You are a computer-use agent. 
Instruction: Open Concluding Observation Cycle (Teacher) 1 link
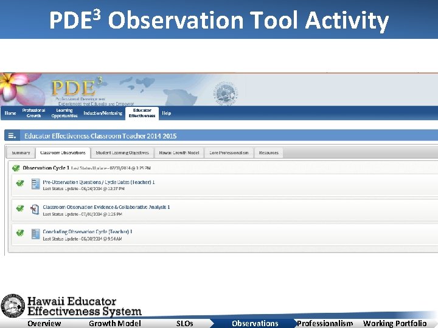coord(87,232)
